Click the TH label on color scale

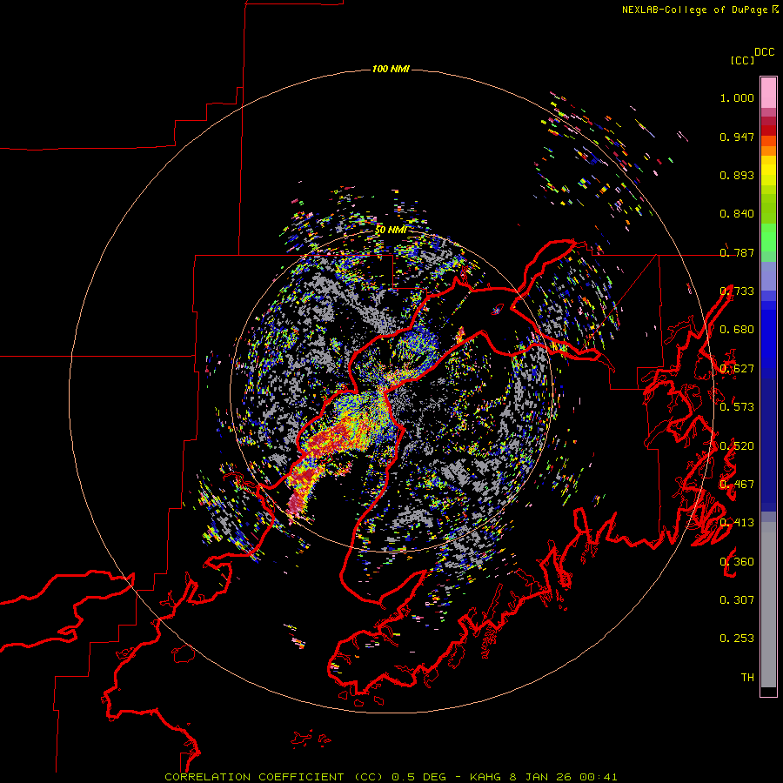[x=747, y=678]
